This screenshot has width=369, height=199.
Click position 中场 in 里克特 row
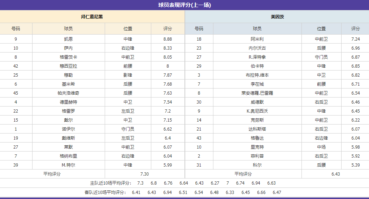321,147
